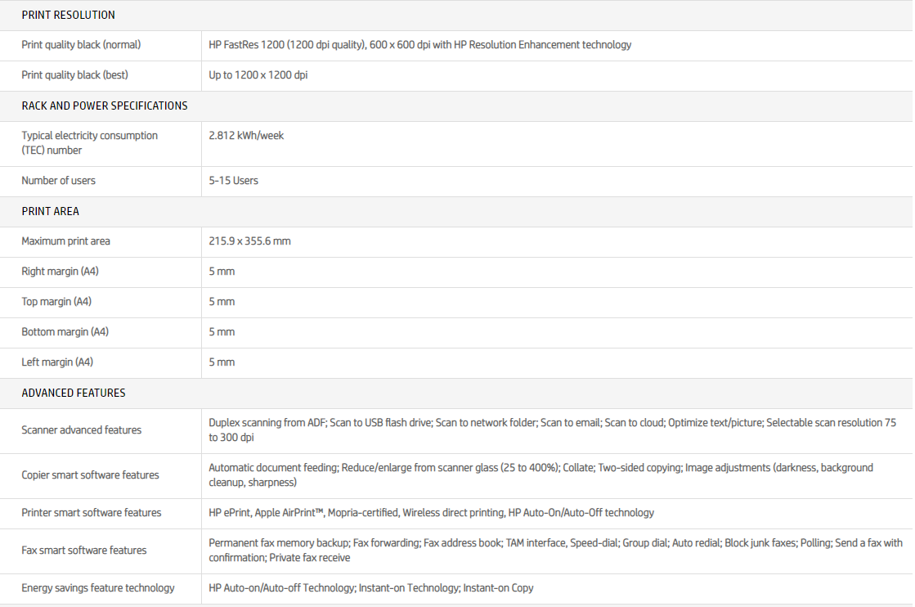This screenshot has width=915, height=607.
Task: Click the Typical electricity consumption (TEC) label
Action: click(x=89, y=142)
